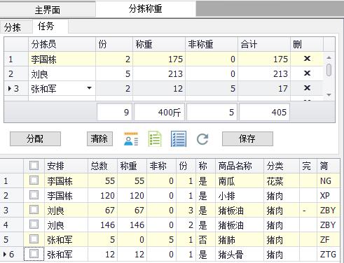Open the 任务 sub-tab
The width and height of the screenshot is (344, 263).
(x=50, y=26)
